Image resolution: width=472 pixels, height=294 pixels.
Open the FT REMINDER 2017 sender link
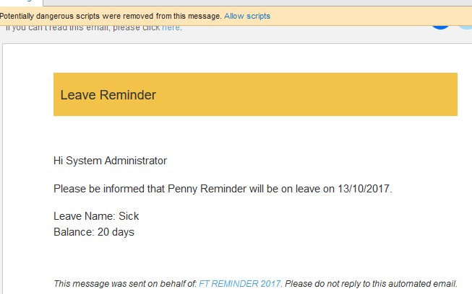pos(239,283)
